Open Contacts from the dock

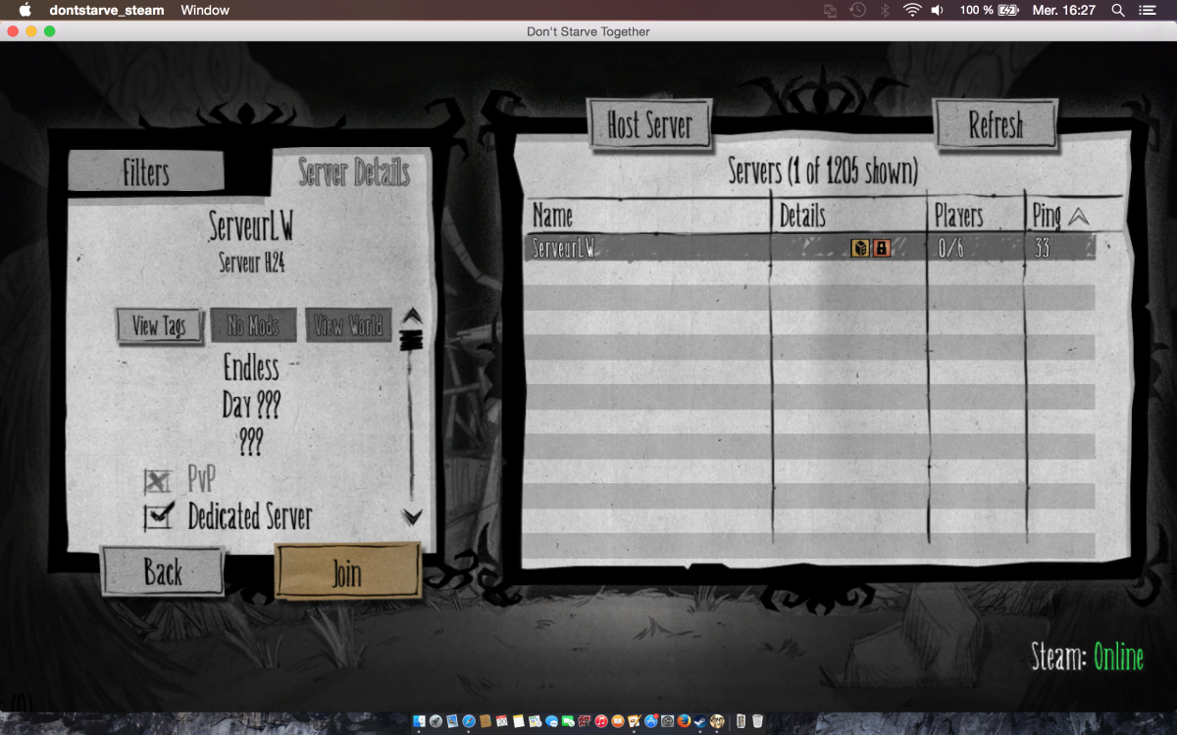click(x=486, y=721)
